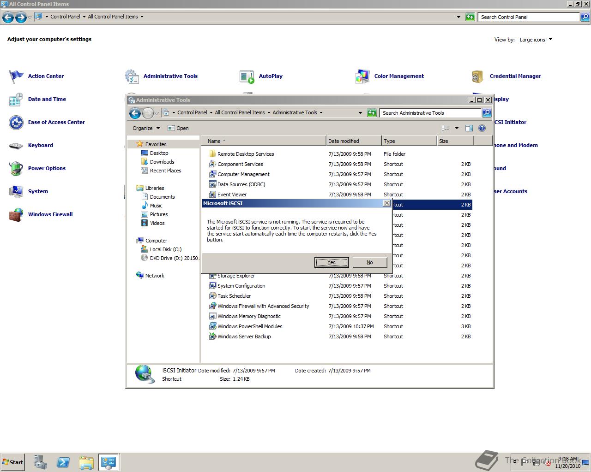Expand address dropdown in Control Panel window
This screenshot has height=472, width=591.
pos(458,17)
